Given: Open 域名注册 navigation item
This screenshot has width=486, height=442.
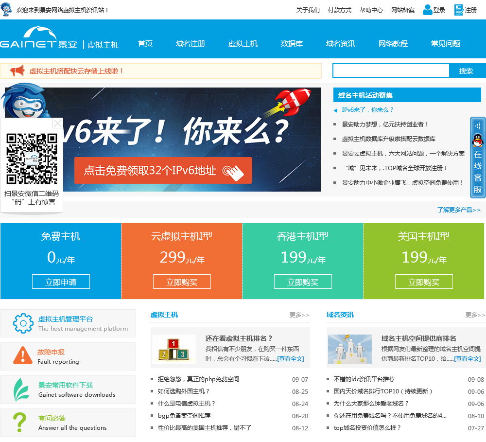Looking at the screenshot, I should click(x=191, y=43).
